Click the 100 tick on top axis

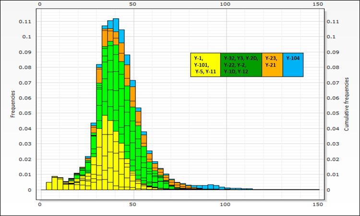225,4
